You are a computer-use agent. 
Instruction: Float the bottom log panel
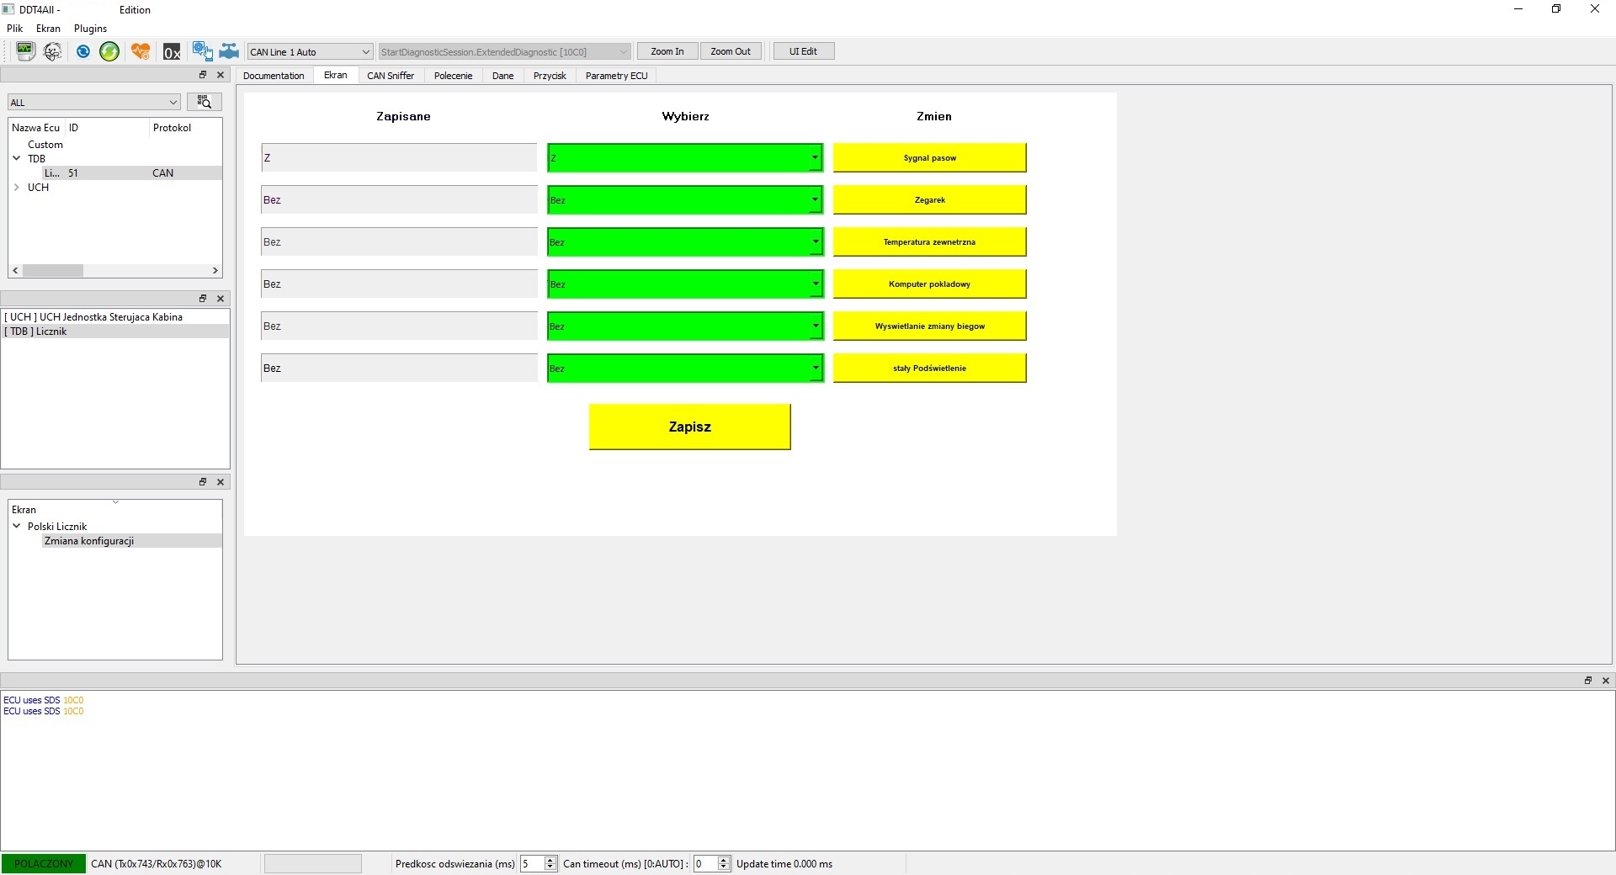click(x=1588, y=681)
